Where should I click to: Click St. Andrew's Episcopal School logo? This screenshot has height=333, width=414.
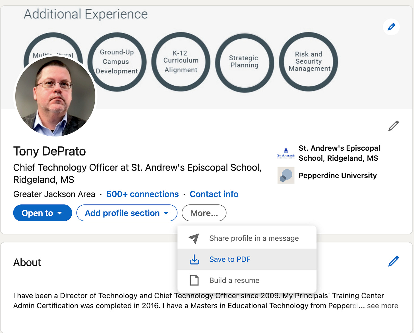point(286,153)
